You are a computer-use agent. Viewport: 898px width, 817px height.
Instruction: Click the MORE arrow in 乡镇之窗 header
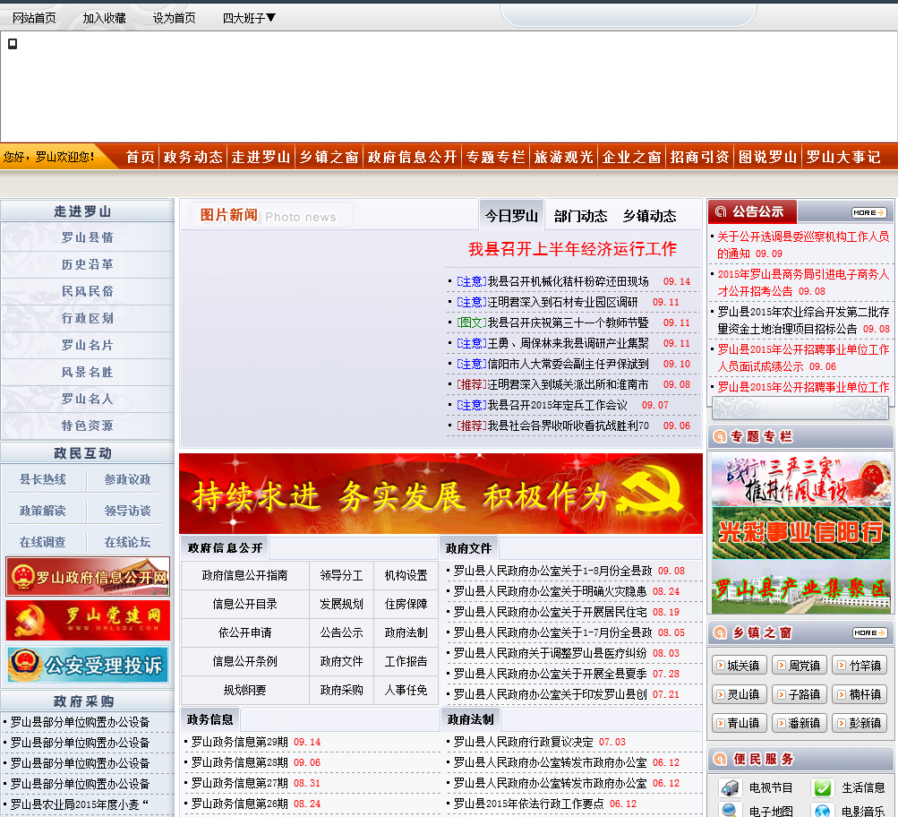[x=868, y=632]
